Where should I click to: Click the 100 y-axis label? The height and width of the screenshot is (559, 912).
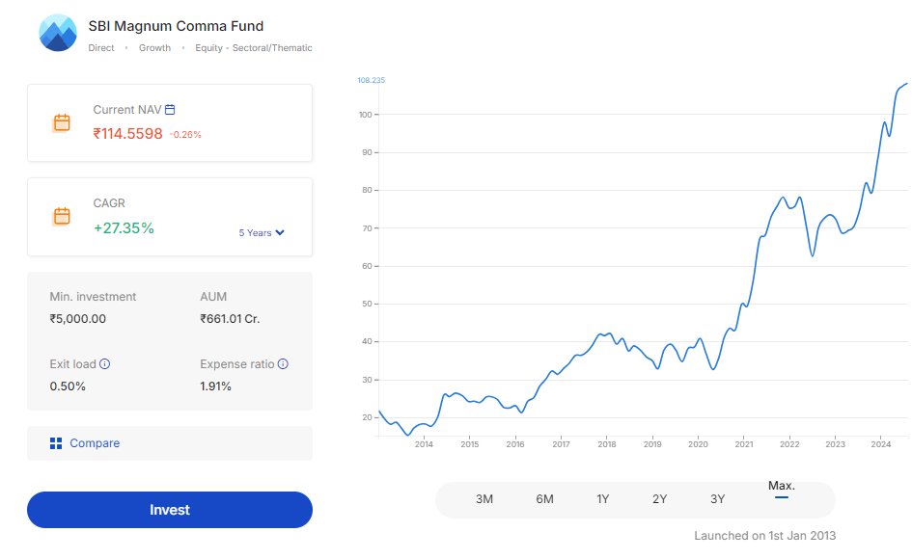(x=365, y=115)
